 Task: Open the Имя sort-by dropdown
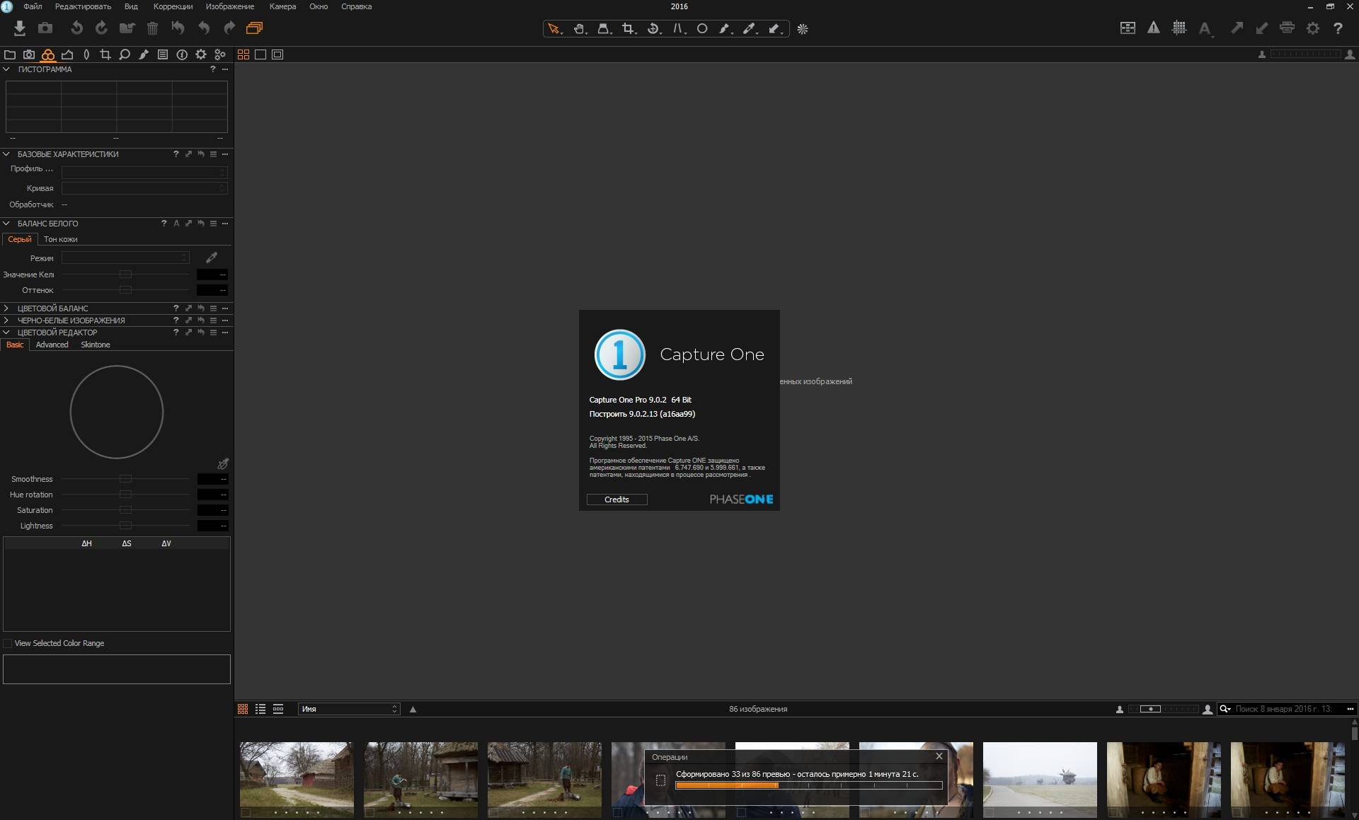pyautogui.click(x=349, y=709)
